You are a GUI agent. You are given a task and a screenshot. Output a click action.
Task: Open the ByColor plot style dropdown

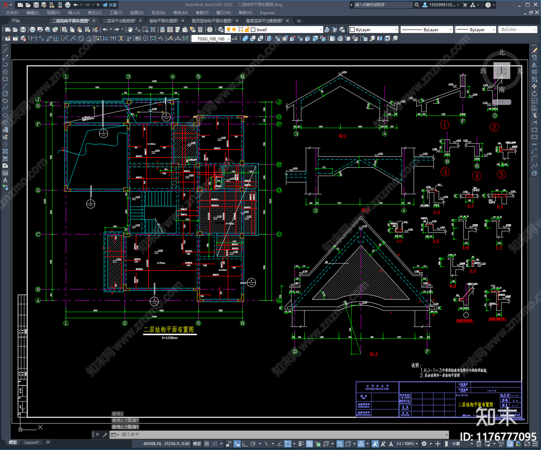pos(535,30)
